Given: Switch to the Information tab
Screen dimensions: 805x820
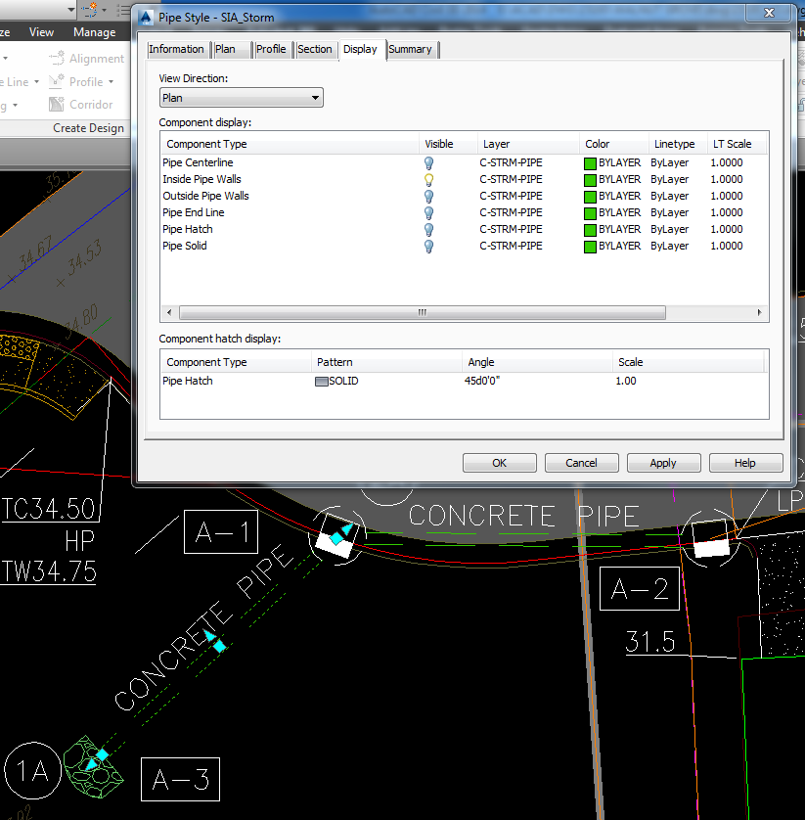Looking at the screenshot, I should (x=177, y=49).
